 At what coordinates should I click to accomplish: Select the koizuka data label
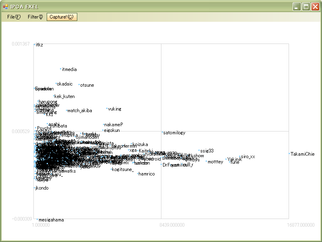(140, 144)
